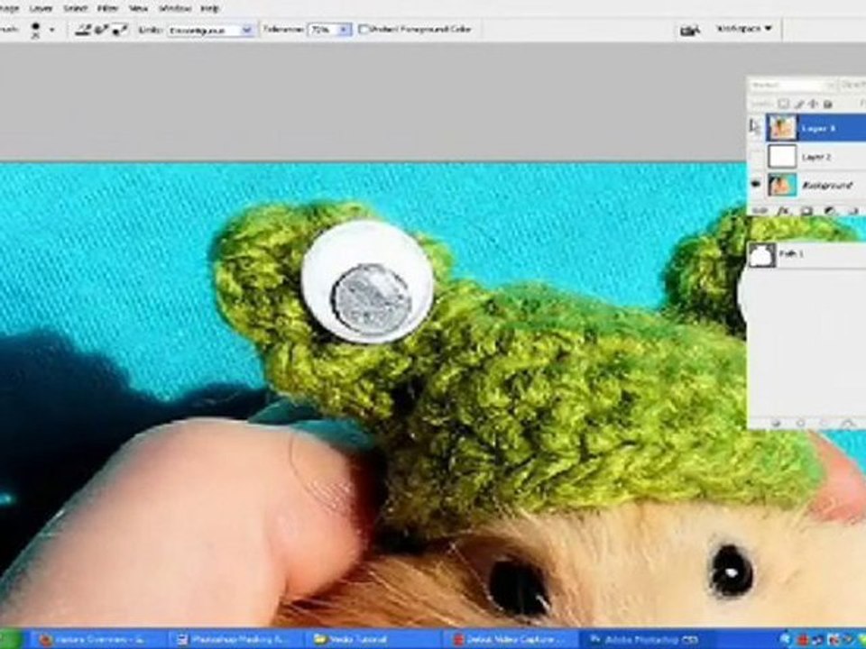866x649 pixels.
Task: Toggle visibility of the selected top layer
Action: point(756,127)
